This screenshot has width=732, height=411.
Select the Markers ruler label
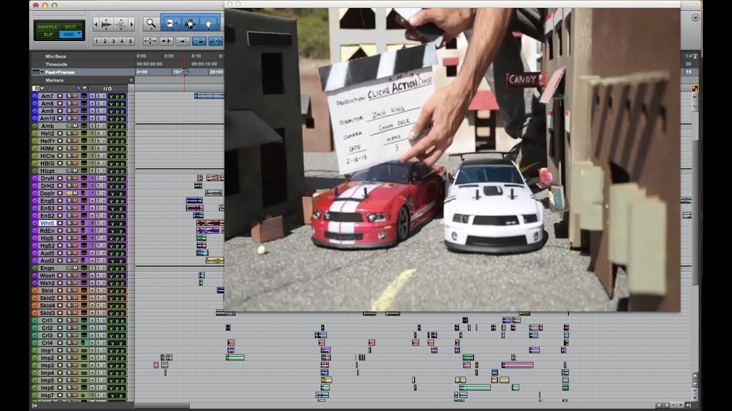pyautogui.click(x=54, y=80)
